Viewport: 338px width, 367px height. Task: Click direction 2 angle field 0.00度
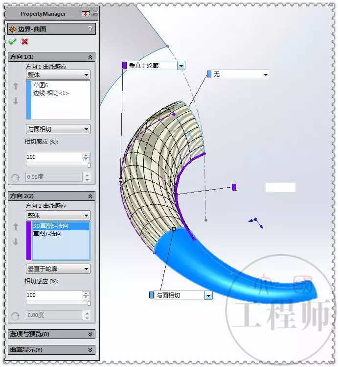pos(54,315)
